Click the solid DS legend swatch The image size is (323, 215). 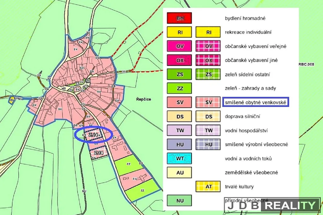pos(180,116)
